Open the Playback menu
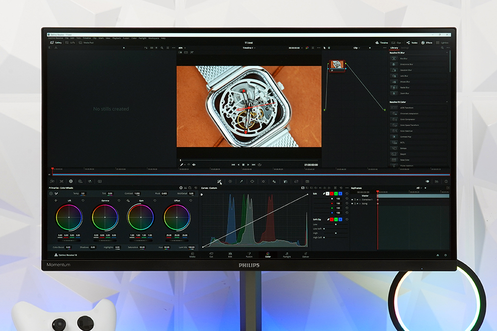 tap(117, 38)
